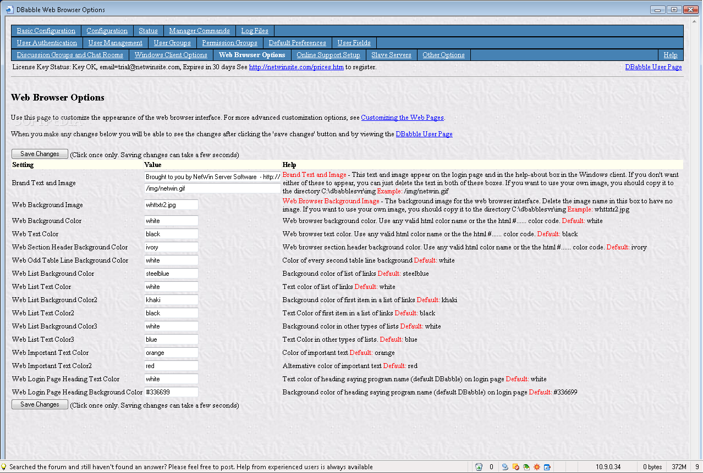Click the Web Background Color field
703x473 pixels.
[x=171, y=220]
